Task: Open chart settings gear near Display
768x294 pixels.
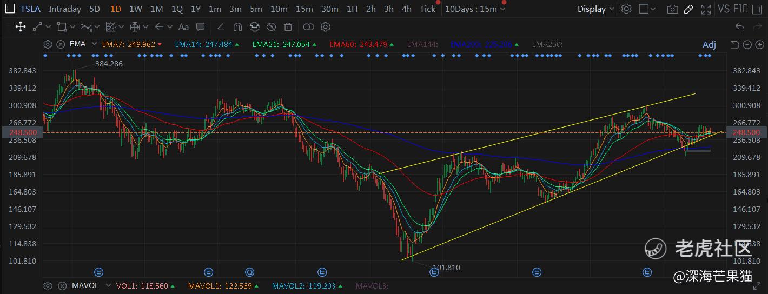Action: [626, 9]
